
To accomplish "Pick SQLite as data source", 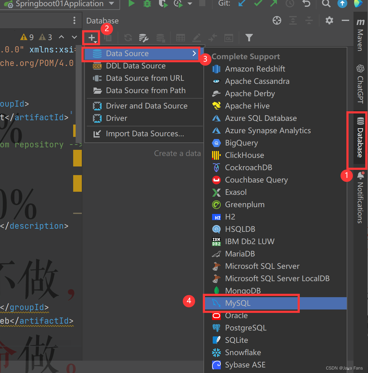I will [x=275, y=340].
